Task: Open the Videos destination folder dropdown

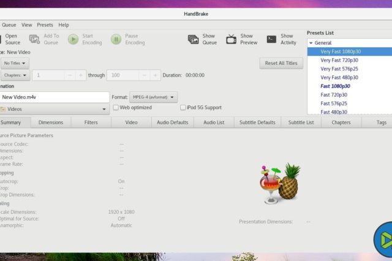Action: 55,109
